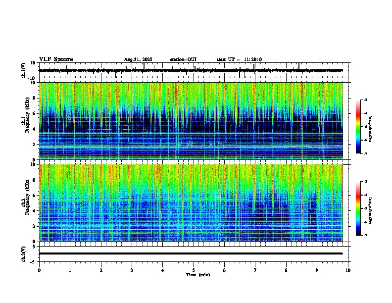The width and height of the screenshot is (392, 303).
Task: Click the date "Aug.31, 2025" in header
Action: [138, 59]
